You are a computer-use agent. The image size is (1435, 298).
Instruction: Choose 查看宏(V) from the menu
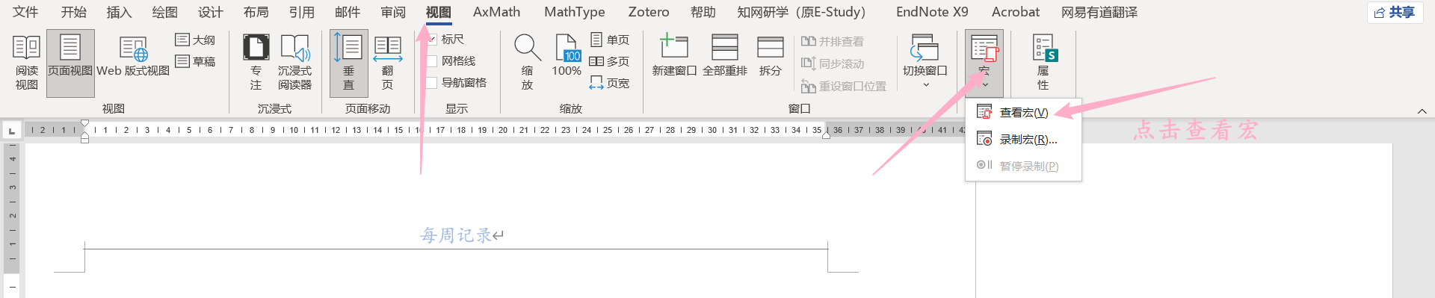click(1023, 113)
